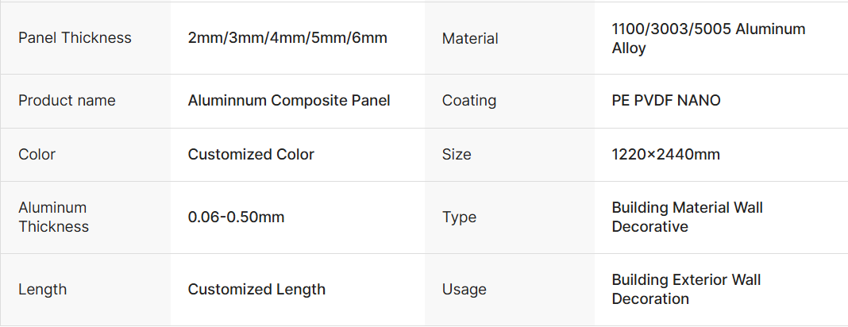Select the PE PVDF NANO value
This screenshot has height=327, width=848.
point(666,101)
